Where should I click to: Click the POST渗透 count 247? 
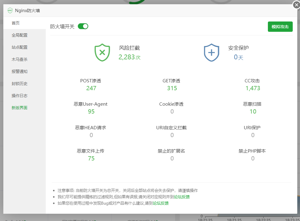point(91,88)
